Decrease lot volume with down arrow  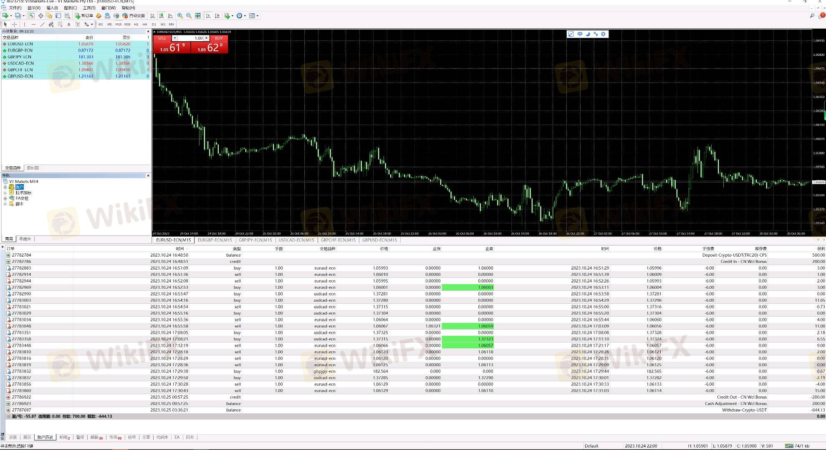pyautogui.click(x=174, y=38)
